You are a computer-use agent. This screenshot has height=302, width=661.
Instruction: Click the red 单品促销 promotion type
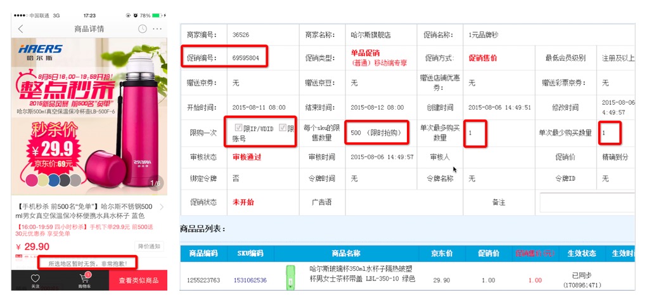(x=365, y=53)
